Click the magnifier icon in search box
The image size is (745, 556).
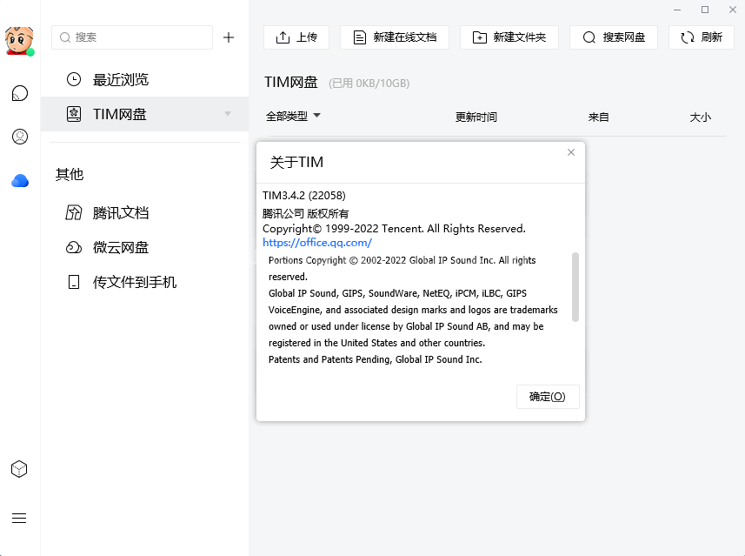[65, 37]
